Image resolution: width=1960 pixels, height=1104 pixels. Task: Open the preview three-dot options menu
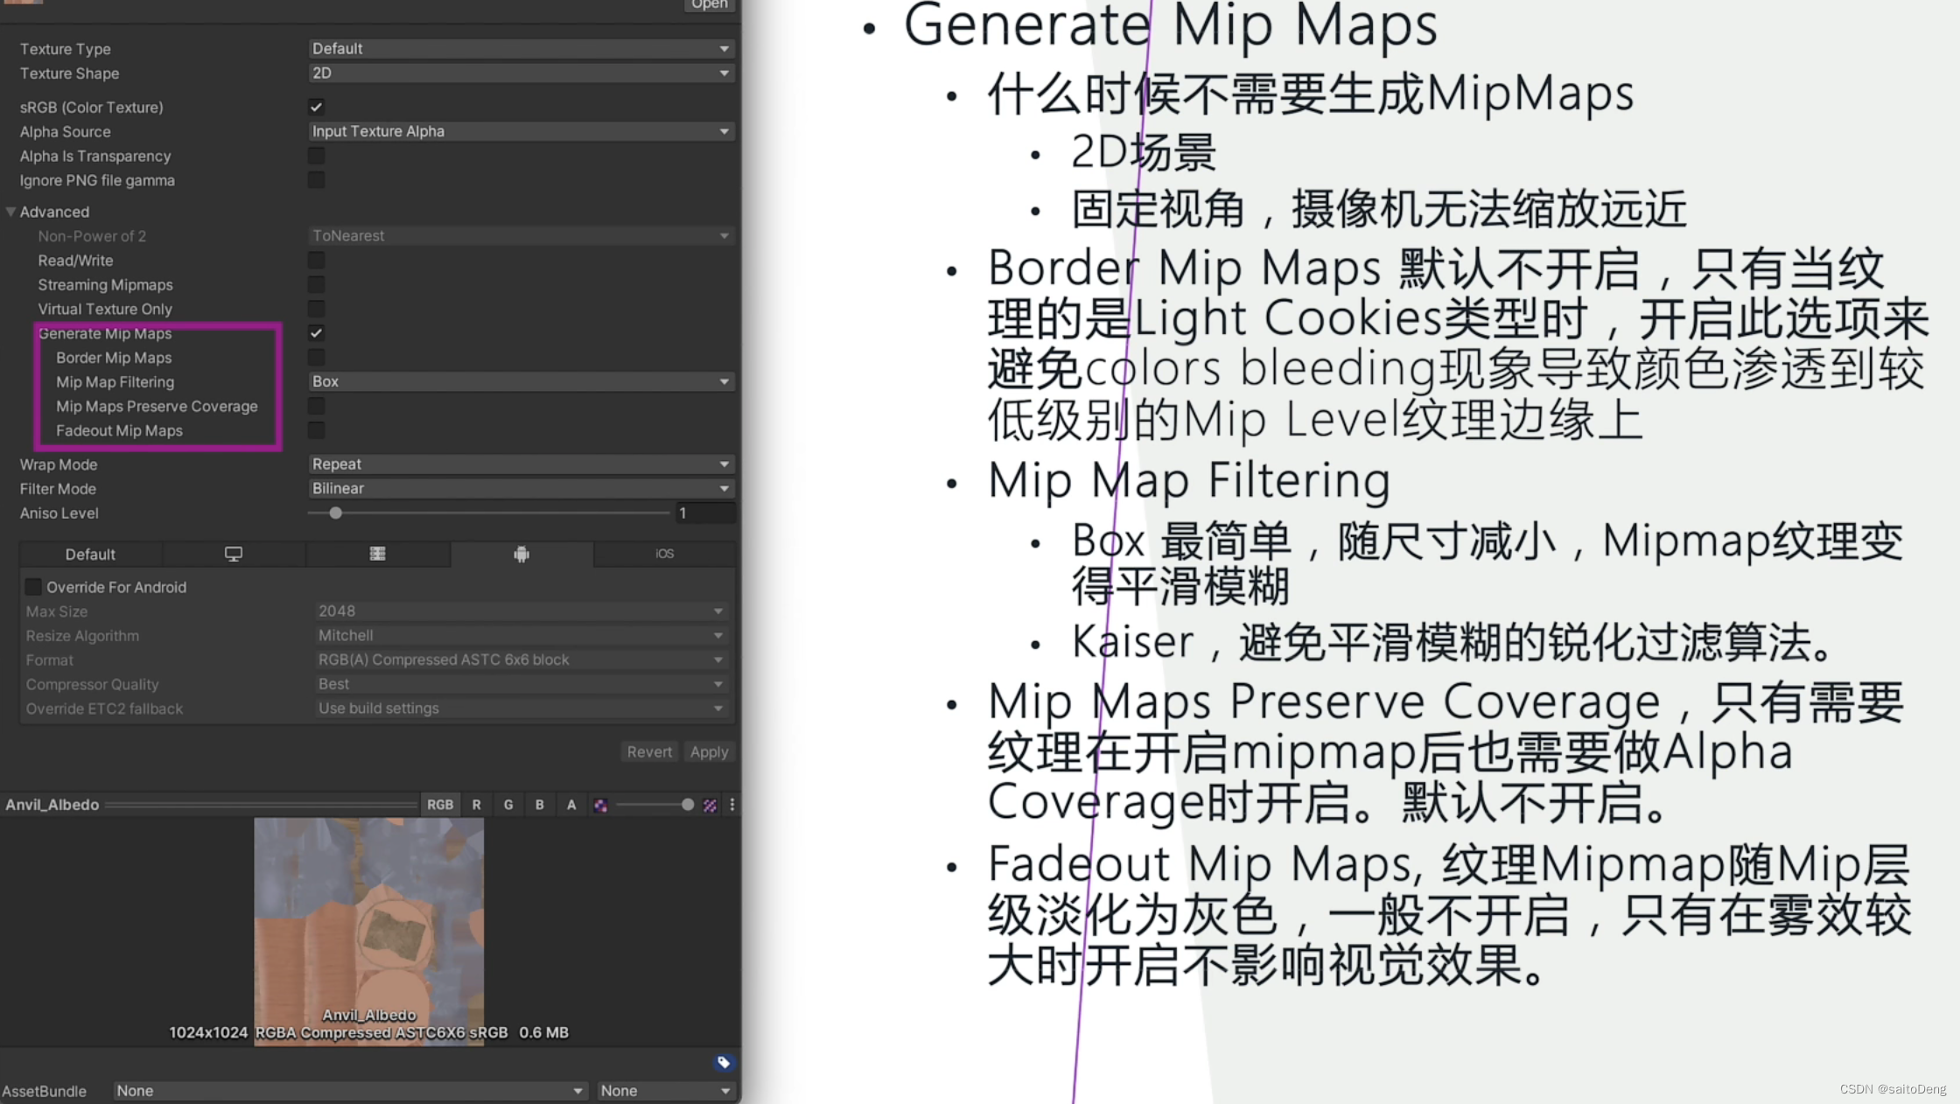[x=732, y=805]
